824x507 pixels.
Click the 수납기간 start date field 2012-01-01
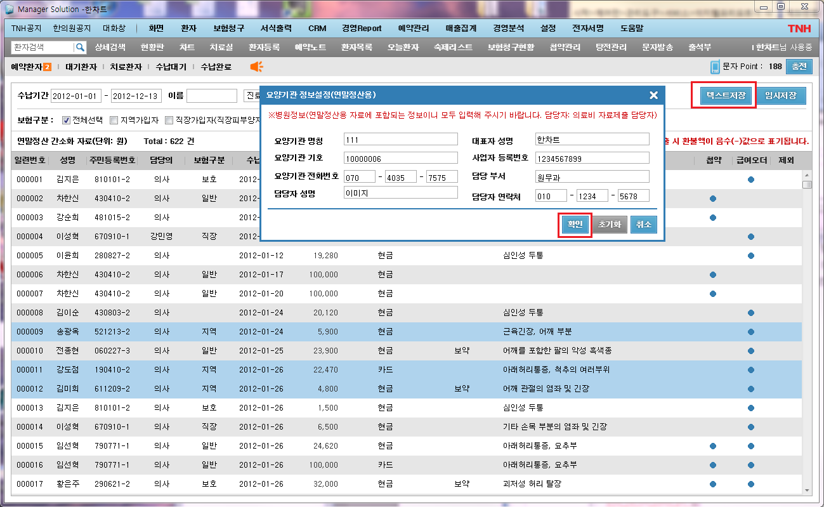(x=75, y=96)
